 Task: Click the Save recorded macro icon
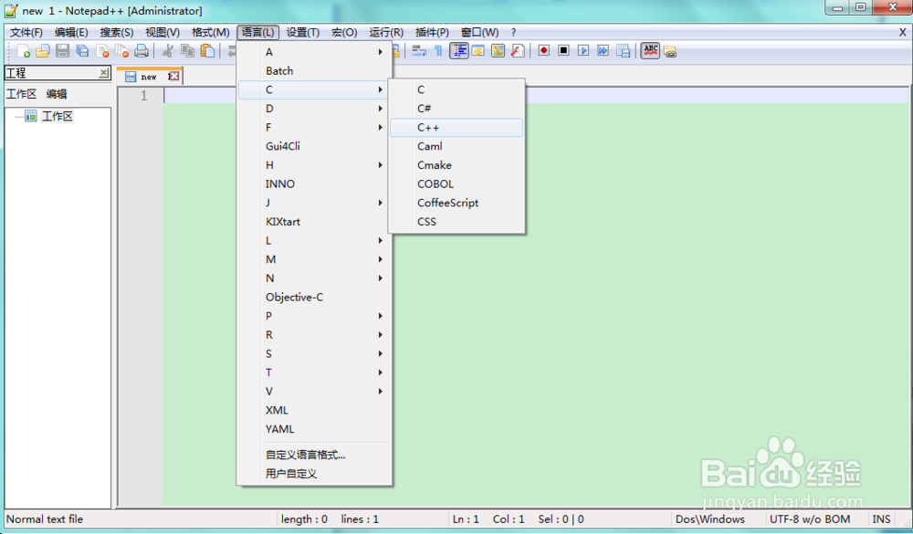pyautogui.click(x=623, y=51)
